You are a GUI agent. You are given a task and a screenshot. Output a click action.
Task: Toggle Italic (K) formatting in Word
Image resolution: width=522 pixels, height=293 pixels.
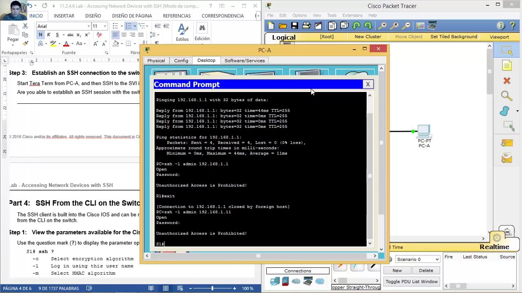coord(49,35)
